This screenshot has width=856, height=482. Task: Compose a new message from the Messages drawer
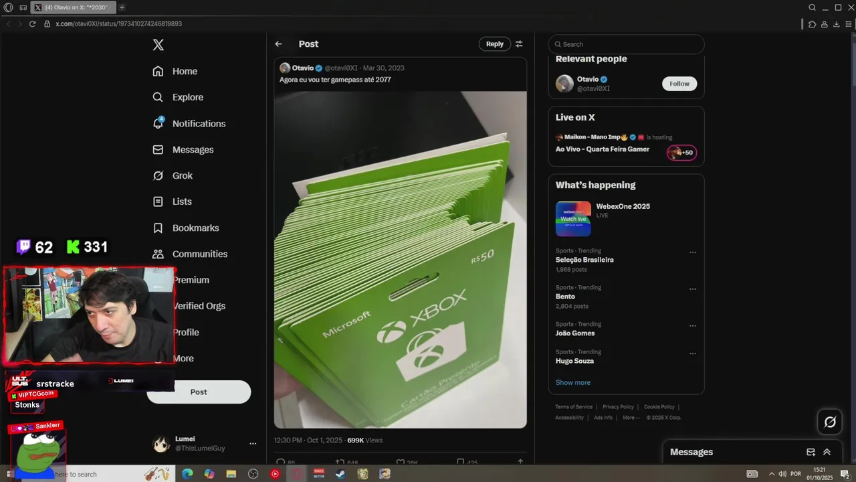(x=811, y=452)
